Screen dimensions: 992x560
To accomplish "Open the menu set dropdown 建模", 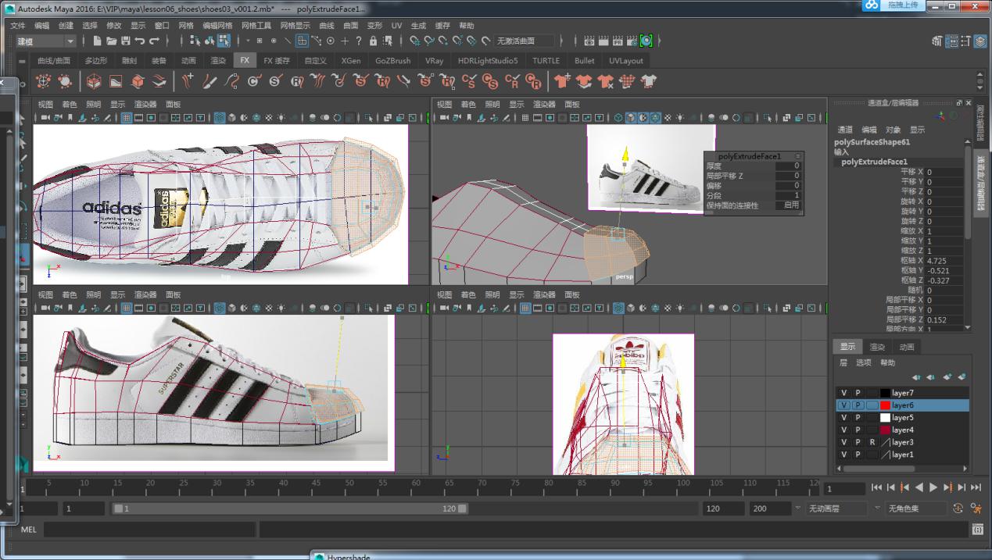I will [x=45, y=41].
